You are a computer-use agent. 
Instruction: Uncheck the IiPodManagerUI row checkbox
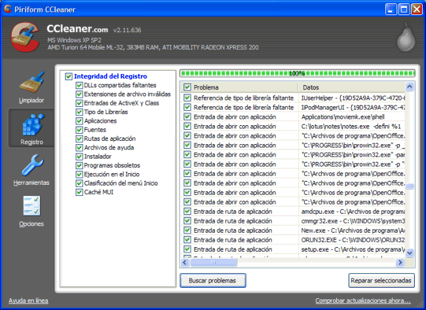[187, 107]
